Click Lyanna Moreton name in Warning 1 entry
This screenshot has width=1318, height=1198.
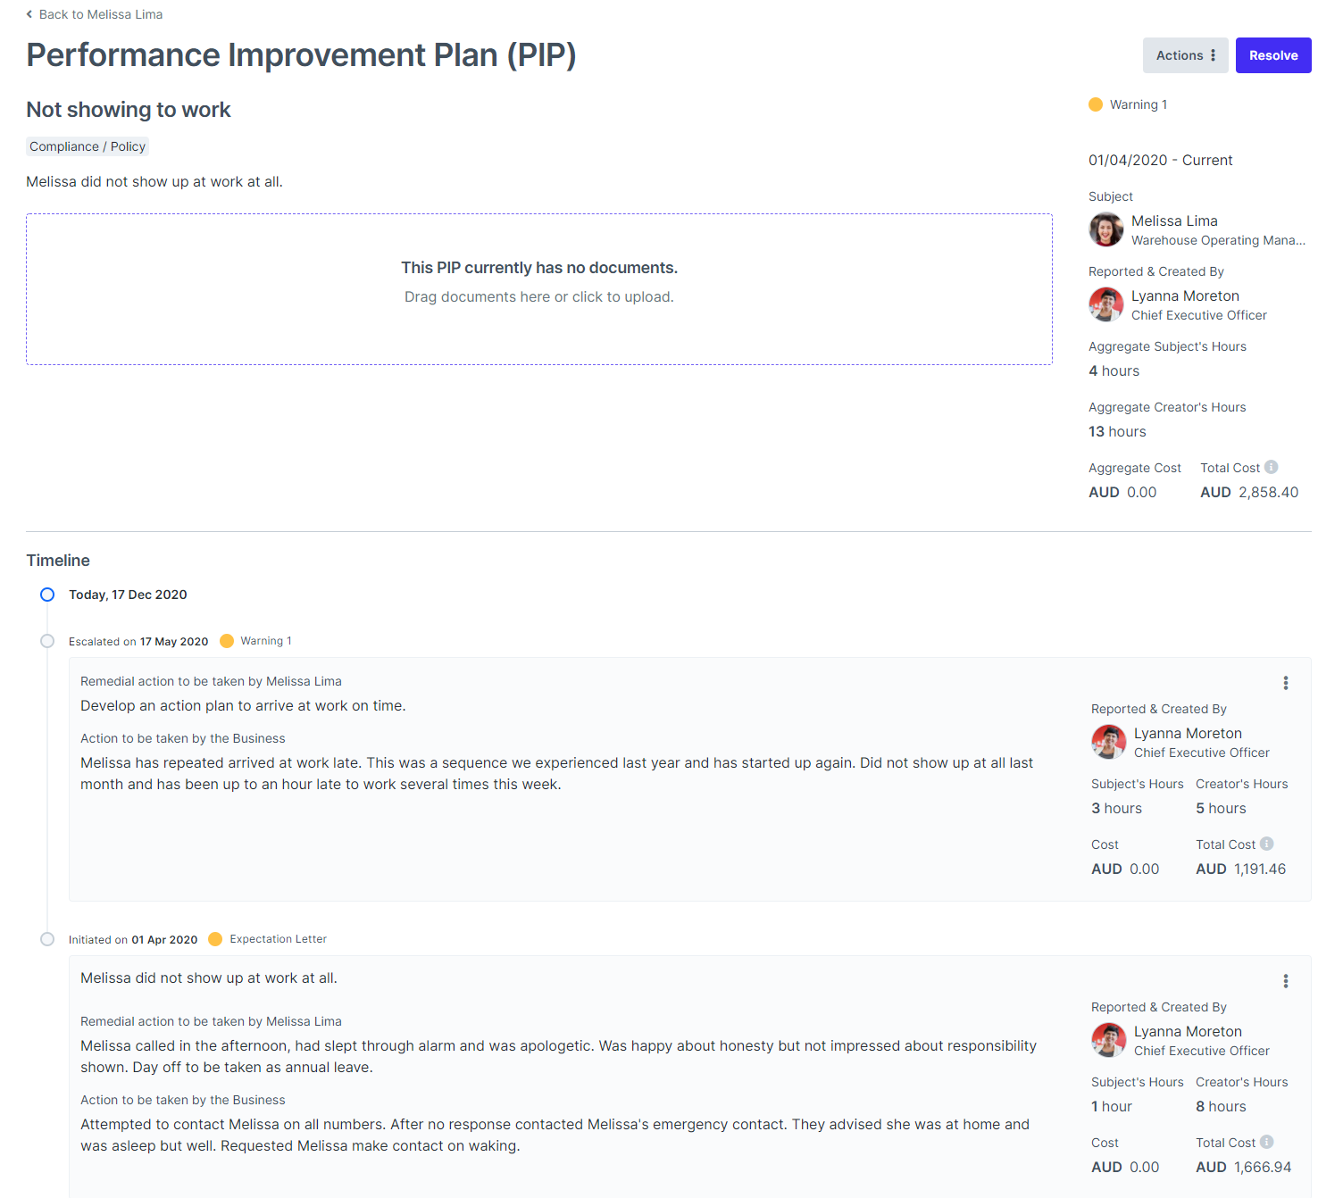[1187, 733]
